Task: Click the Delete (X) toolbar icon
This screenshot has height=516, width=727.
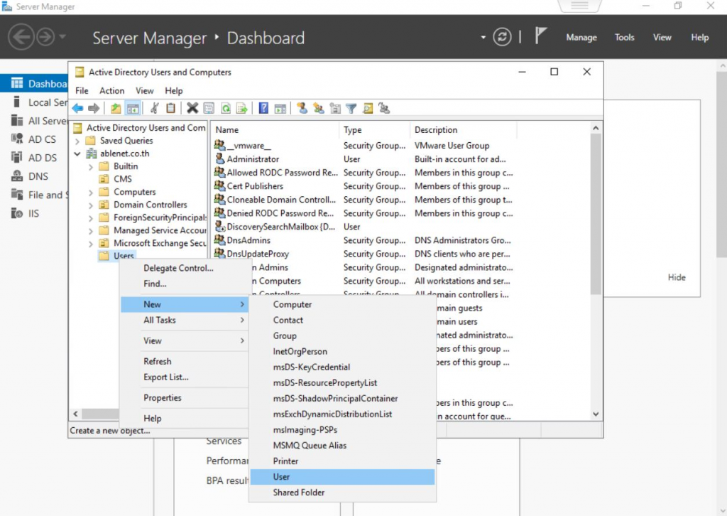Action: coord(192,108)
